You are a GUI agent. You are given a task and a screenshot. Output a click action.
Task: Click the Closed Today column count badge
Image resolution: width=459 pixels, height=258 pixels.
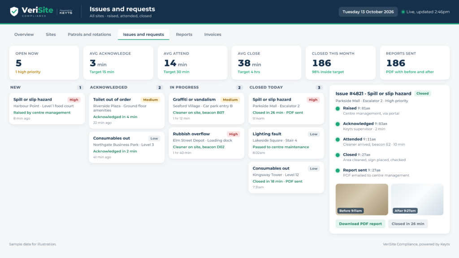[319, 87]
